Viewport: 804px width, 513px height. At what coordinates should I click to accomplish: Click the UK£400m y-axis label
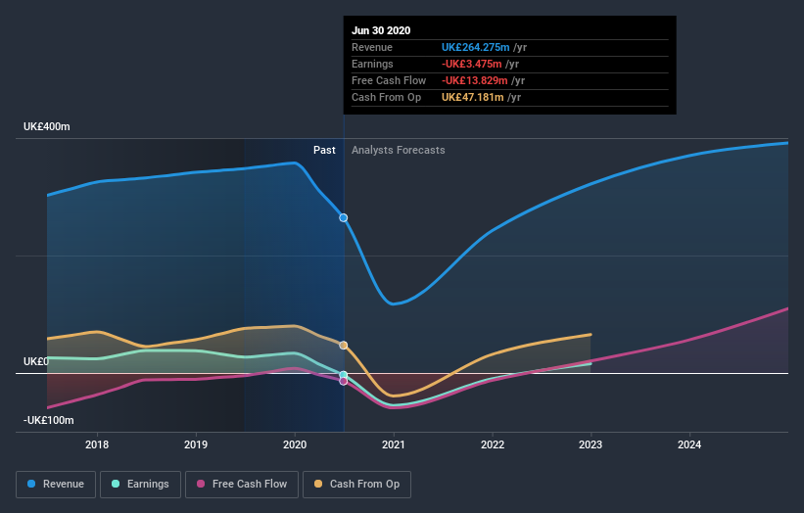pos(47,126)
